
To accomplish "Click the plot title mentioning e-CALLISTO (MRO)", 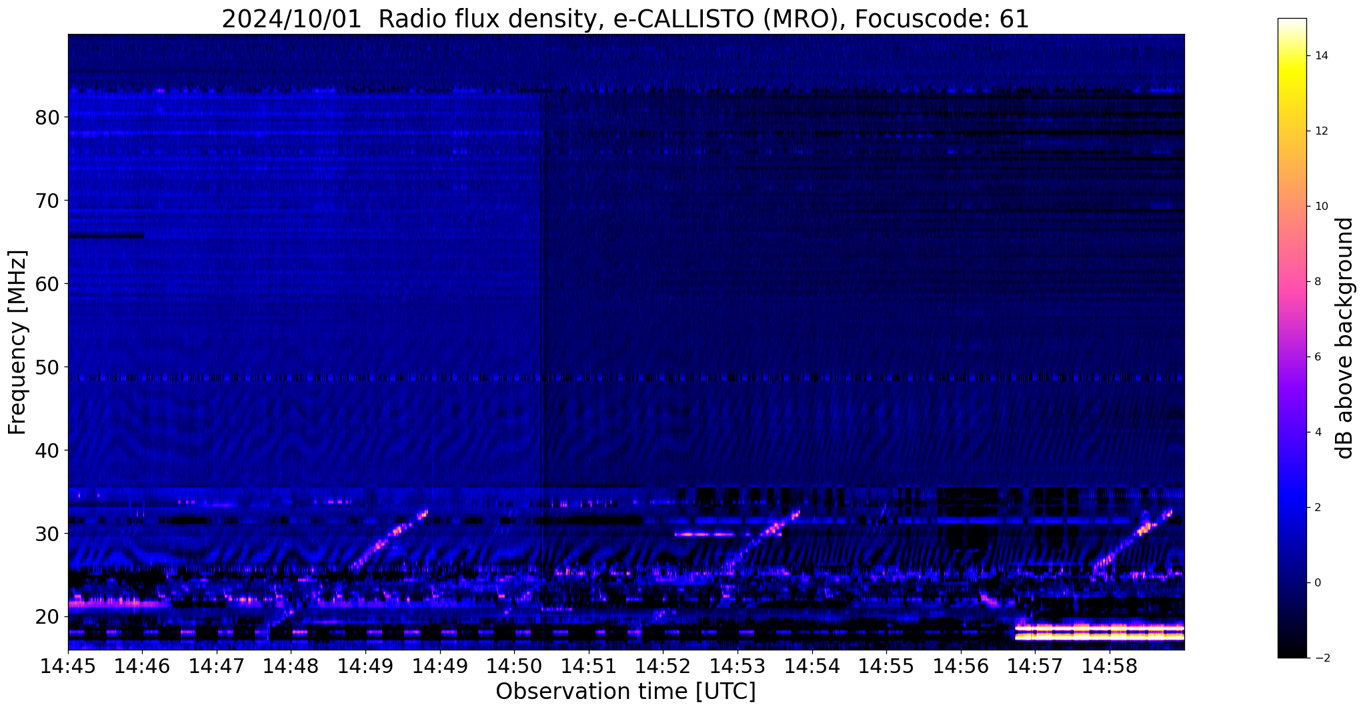I will pyautogui.click(x=625, y=19).
